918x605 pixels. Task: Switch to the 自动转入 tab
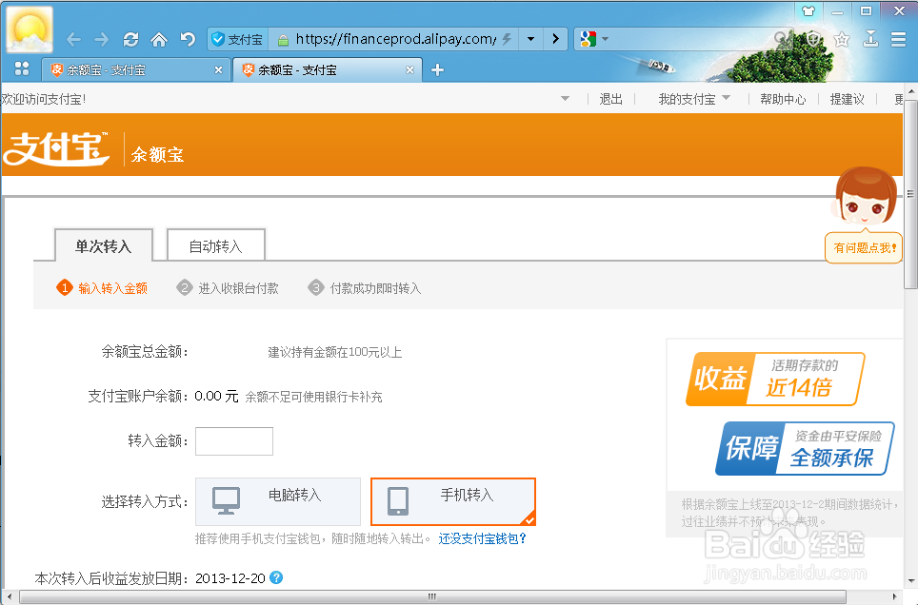point(215,244)
